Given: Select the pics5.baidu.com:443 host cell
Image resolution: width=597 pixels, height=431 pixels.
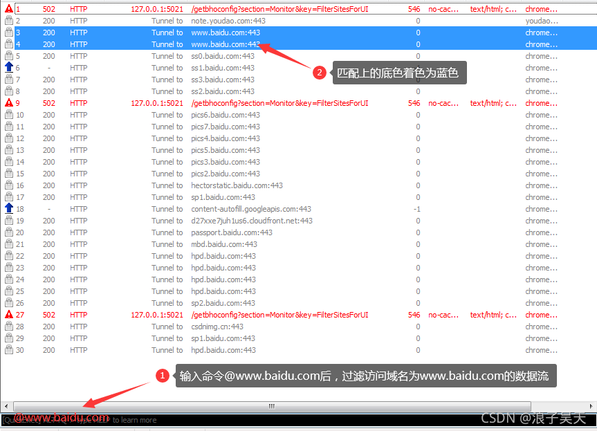Looking at the screenshot, I should (226, 150).
